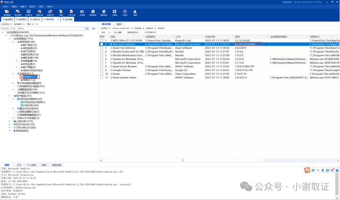Click the 打开关联文件 button
The width and height of the screenshot is (340, 200).
point(150,32)
